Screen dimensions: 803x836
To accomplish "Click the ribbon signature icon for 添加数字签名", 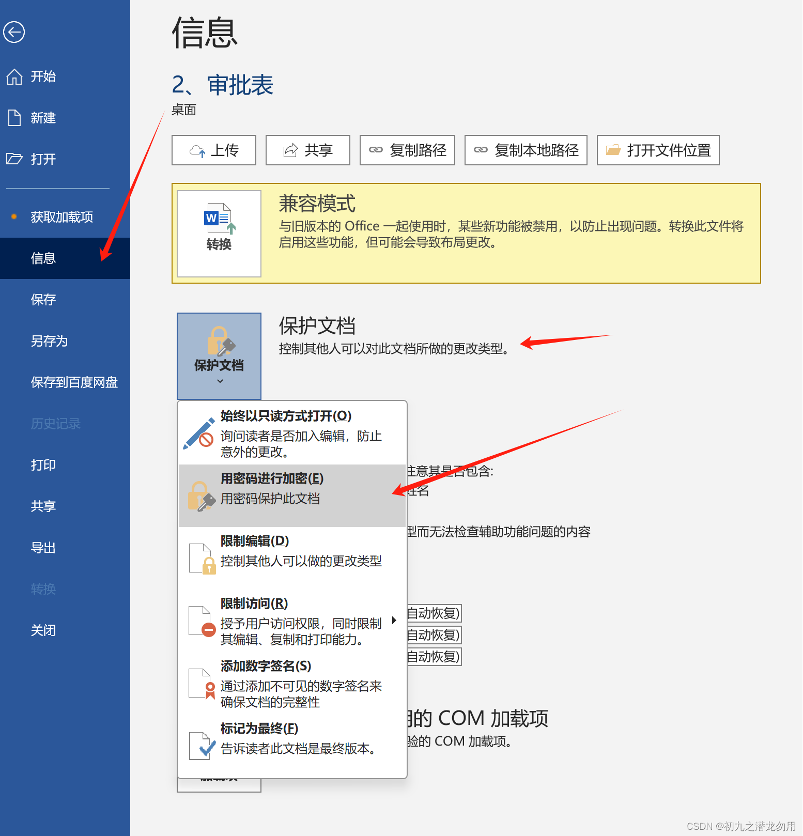I will [202, 684].
